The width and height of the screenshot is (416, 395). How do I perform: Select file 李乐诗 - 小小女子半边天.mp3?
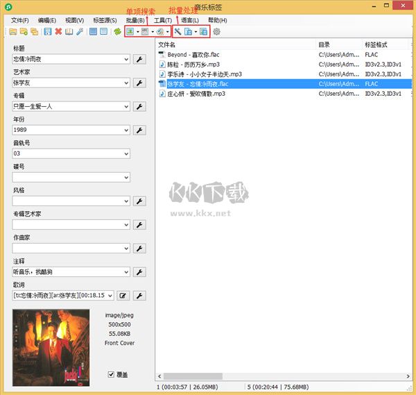click(x=205, y=74)
